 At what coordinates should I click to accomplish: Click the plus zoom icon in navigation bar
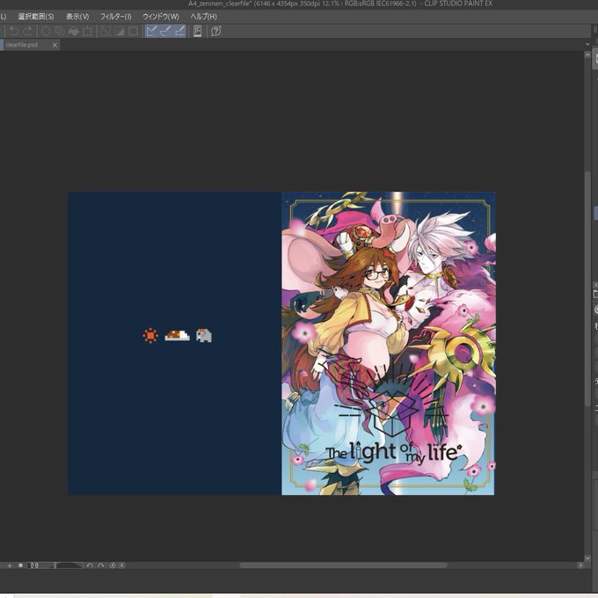pos(10,565)
